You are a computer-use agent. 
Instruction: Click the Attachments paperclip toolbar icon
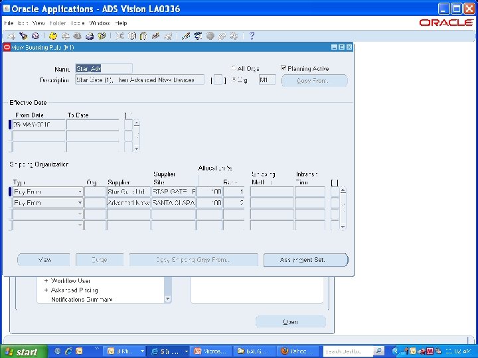point(222,36)
